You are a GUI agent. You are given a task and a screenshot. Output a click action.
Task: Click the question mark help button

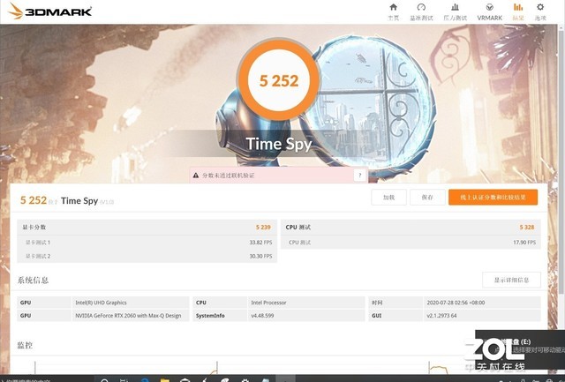coord(359,176)
